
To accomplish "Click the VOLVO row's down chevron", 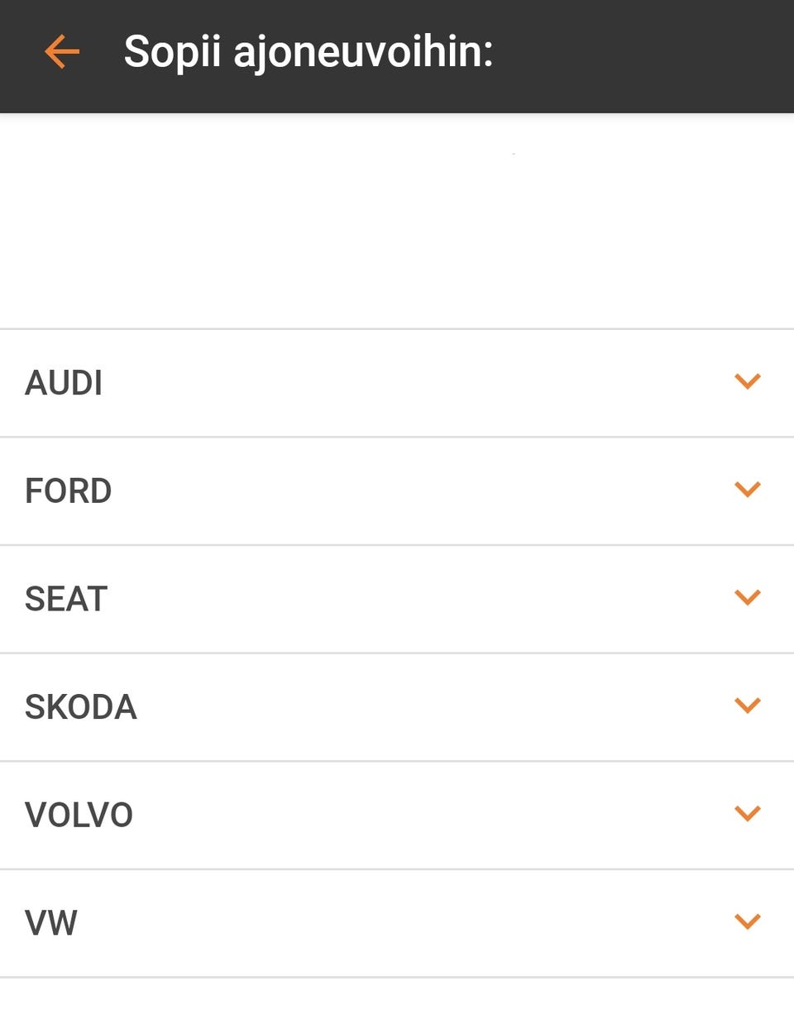I will coord(747,814).
